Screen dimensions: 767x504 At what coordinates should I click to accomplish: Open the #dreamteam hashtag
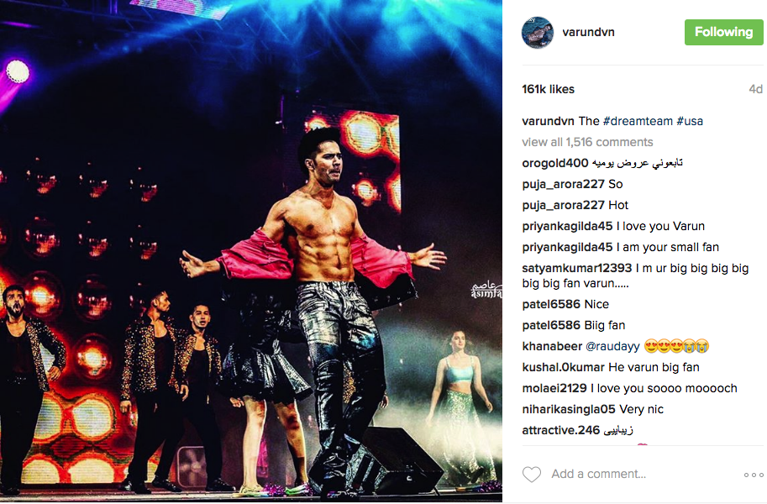coord(638,121)
